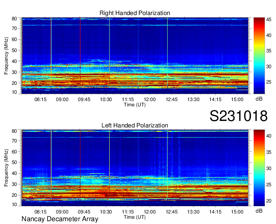Click the Frequency (MHz) label of Left Handed plot
The width and height of the screenshot is (276, 224).
[6, 168]
